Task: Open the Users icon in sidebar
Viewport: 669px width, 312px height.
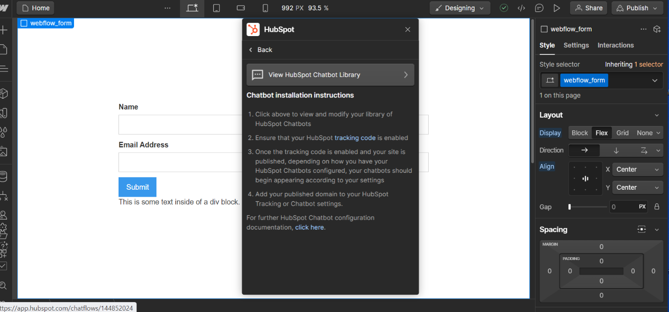Action: [x=3, y=215]
